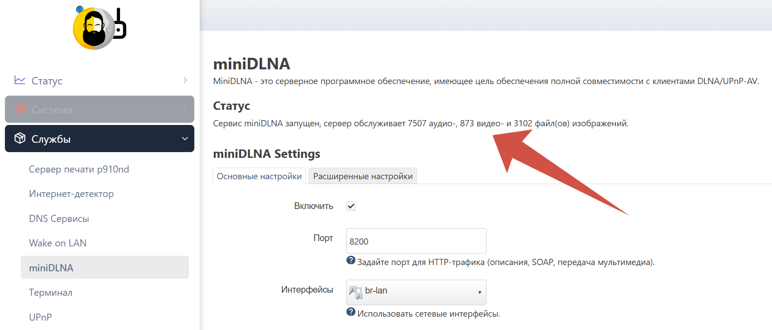This screenshot has width=772, height=330.
Task: Click the bearded man router logo
Action: [x=100, y=28]
